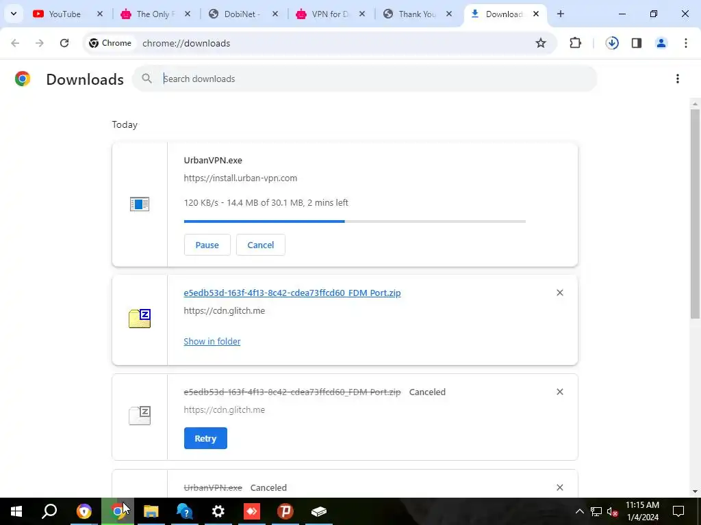Bookmark this page with the star icon
Viewport: 701px width, 525px height.
pyautogui.click(x=541, y=43)
